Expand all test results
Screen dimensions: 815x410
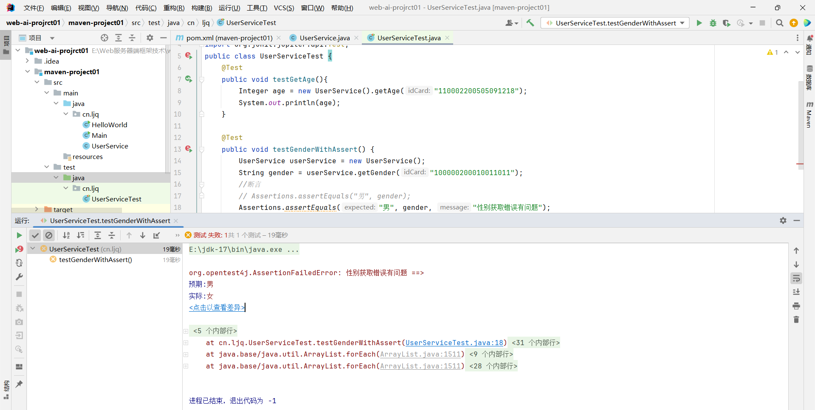coord(98,235)
